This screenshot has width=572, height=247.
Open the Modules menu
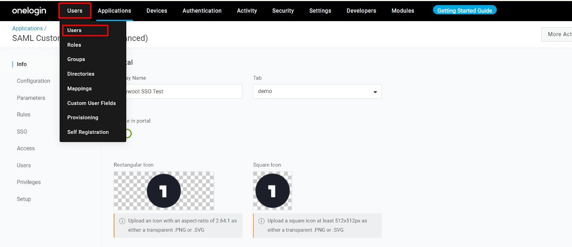click(403, 11)
